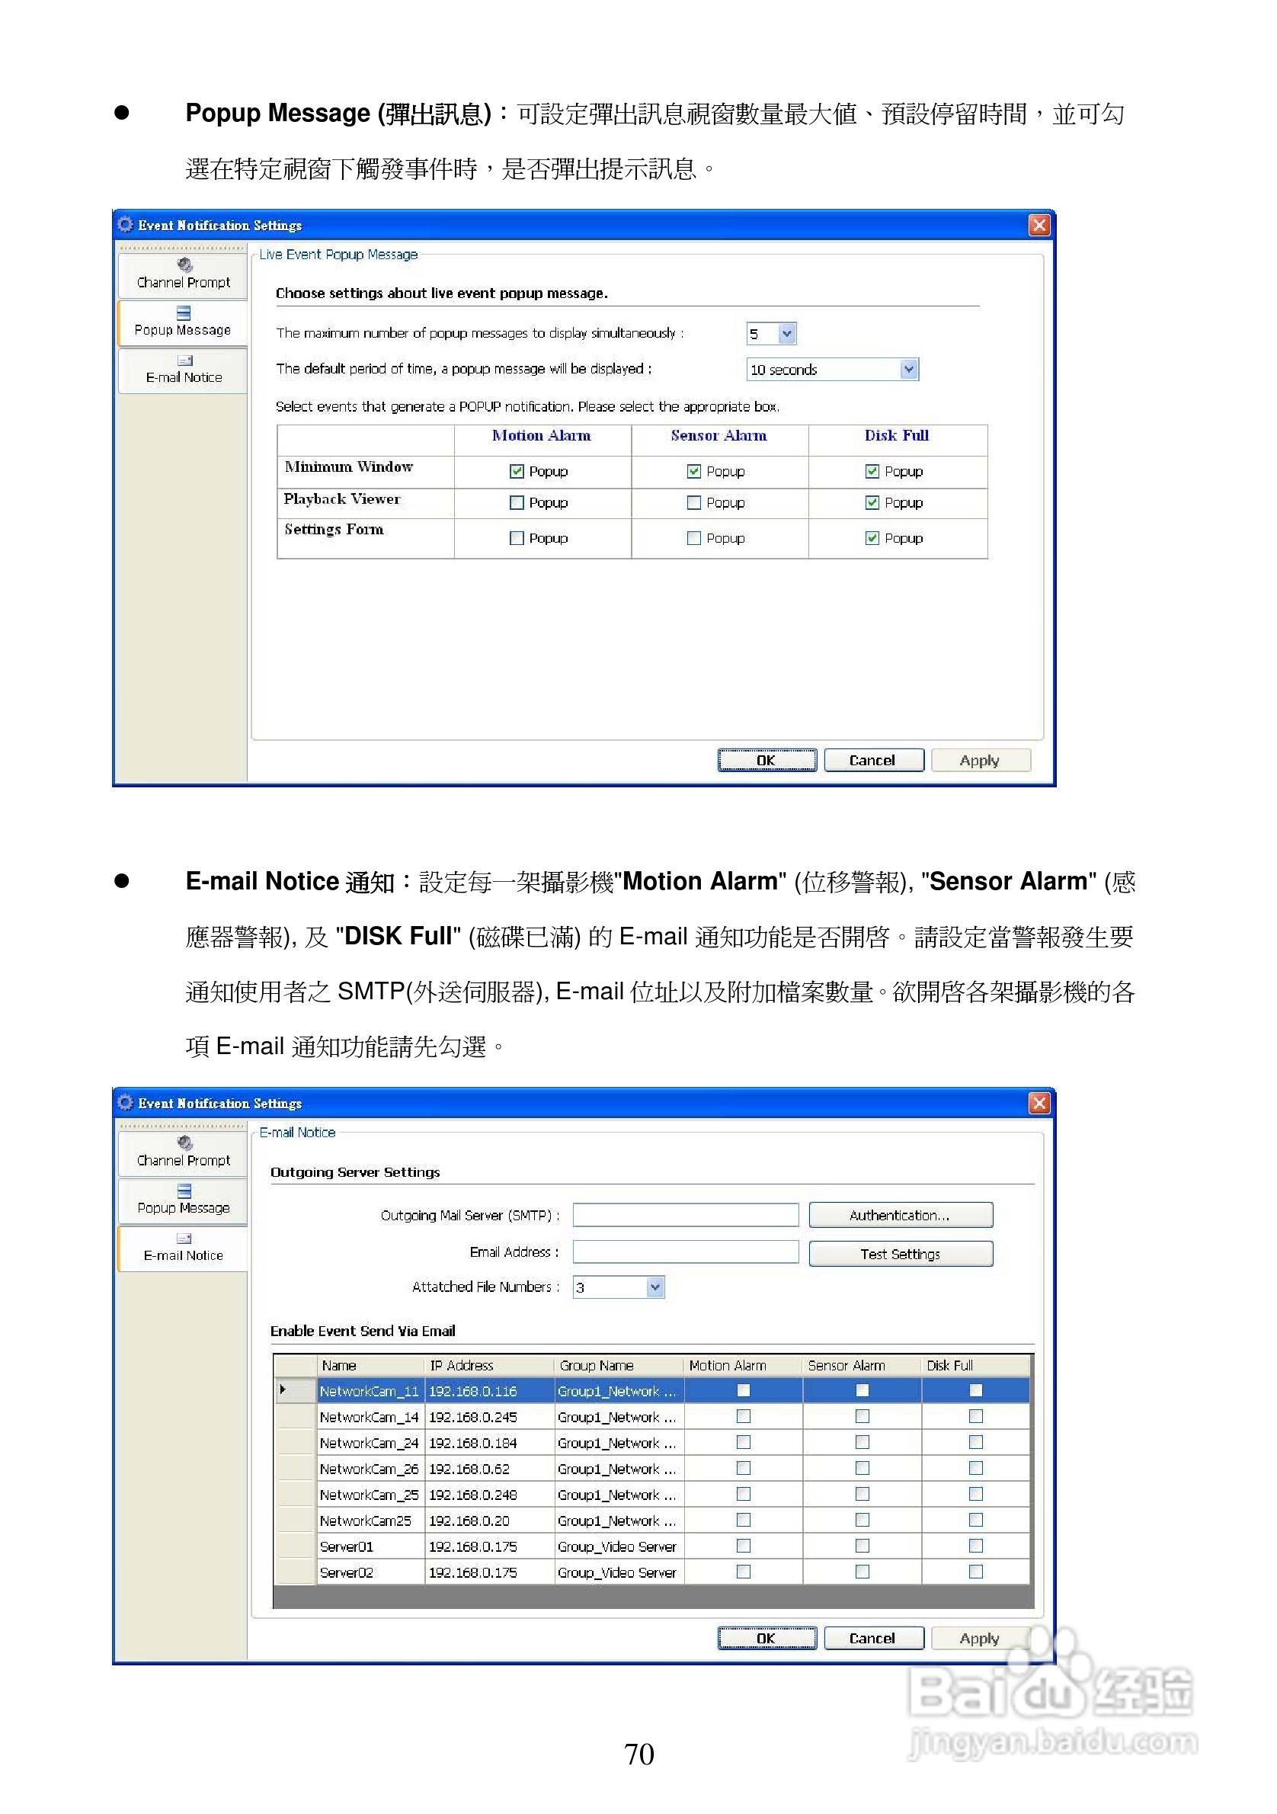Check Motion Alarm for NetworkCam_14
This screenshot has height=1814, width=1277.
click(x=742, y=1417)
